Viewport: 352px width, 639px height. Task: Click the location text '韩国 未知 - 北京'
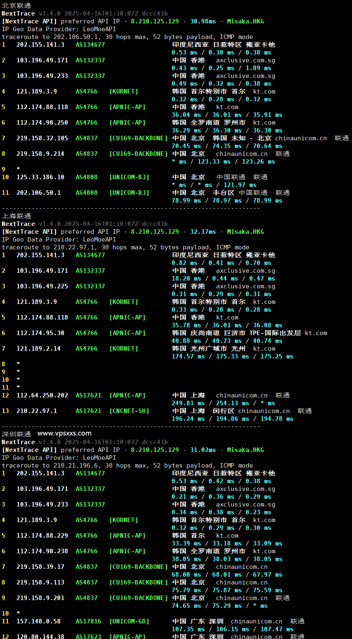pos(242,138)
